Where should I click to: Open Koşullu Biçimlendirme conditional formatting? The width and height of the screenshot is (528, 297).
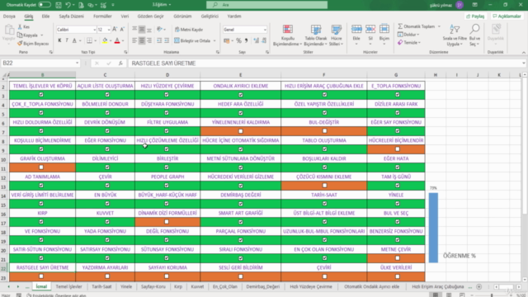[287, 35]
